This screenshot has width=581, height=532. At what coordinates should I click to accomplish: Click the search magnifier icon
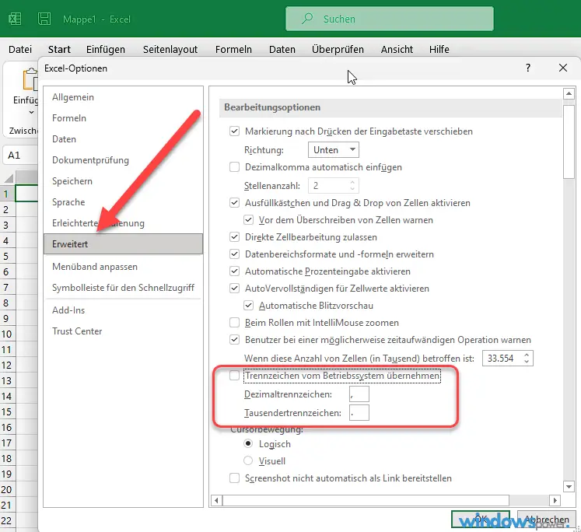coord(306,19)
